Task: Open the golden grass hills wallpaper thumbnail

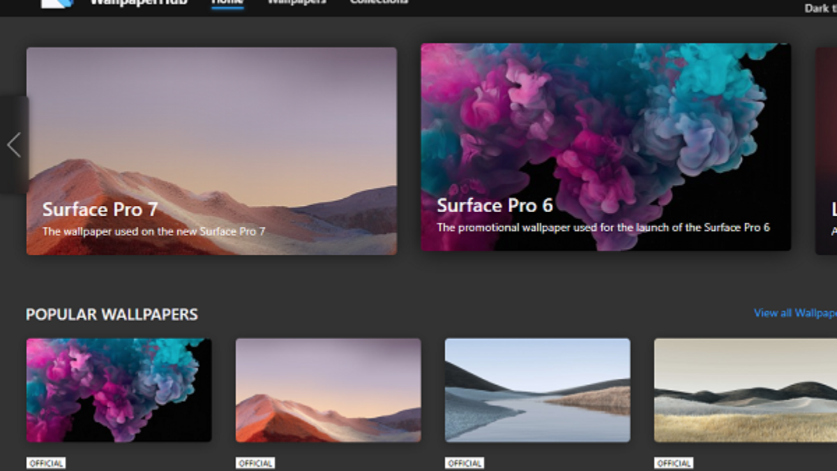Action: point(745,390)
